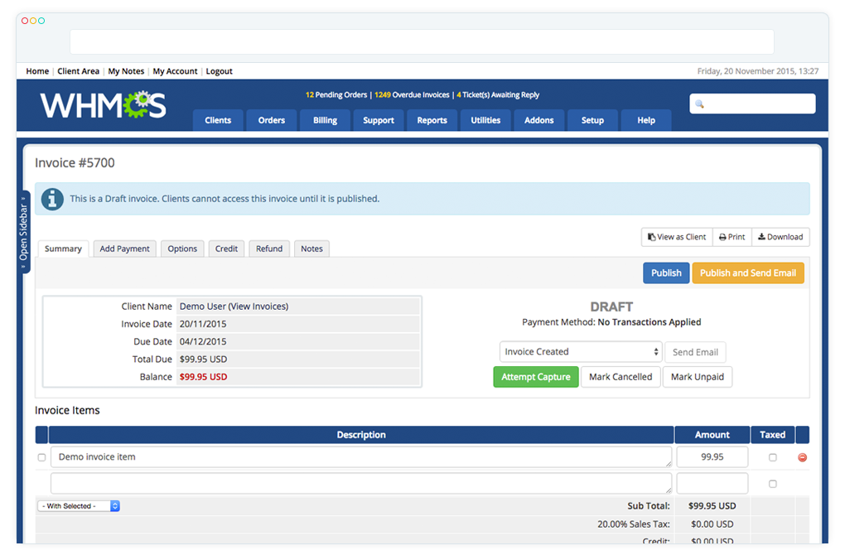Click Mark Cancelled
The height and width of the screenshot is (560, 845).
(x=620, y=377)
